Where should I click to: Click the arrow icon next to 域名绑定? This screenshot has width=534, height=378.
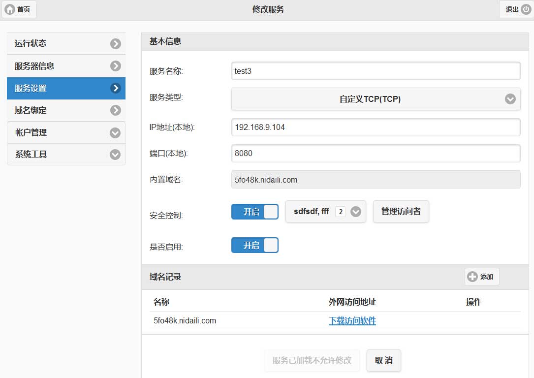tap(115, 110)
